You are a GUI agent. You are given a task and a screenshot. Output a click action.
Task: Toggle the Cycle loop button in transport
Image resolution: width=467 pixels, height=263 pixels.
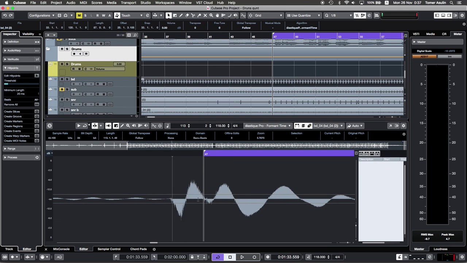tap(218, 257)
